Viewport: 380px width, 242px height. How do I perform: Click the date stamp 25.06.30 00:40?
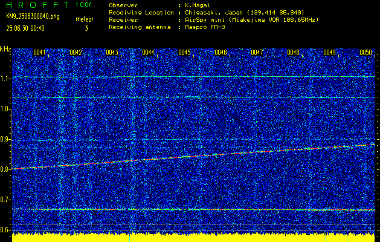pyautogui.click(x=25, y=28)
